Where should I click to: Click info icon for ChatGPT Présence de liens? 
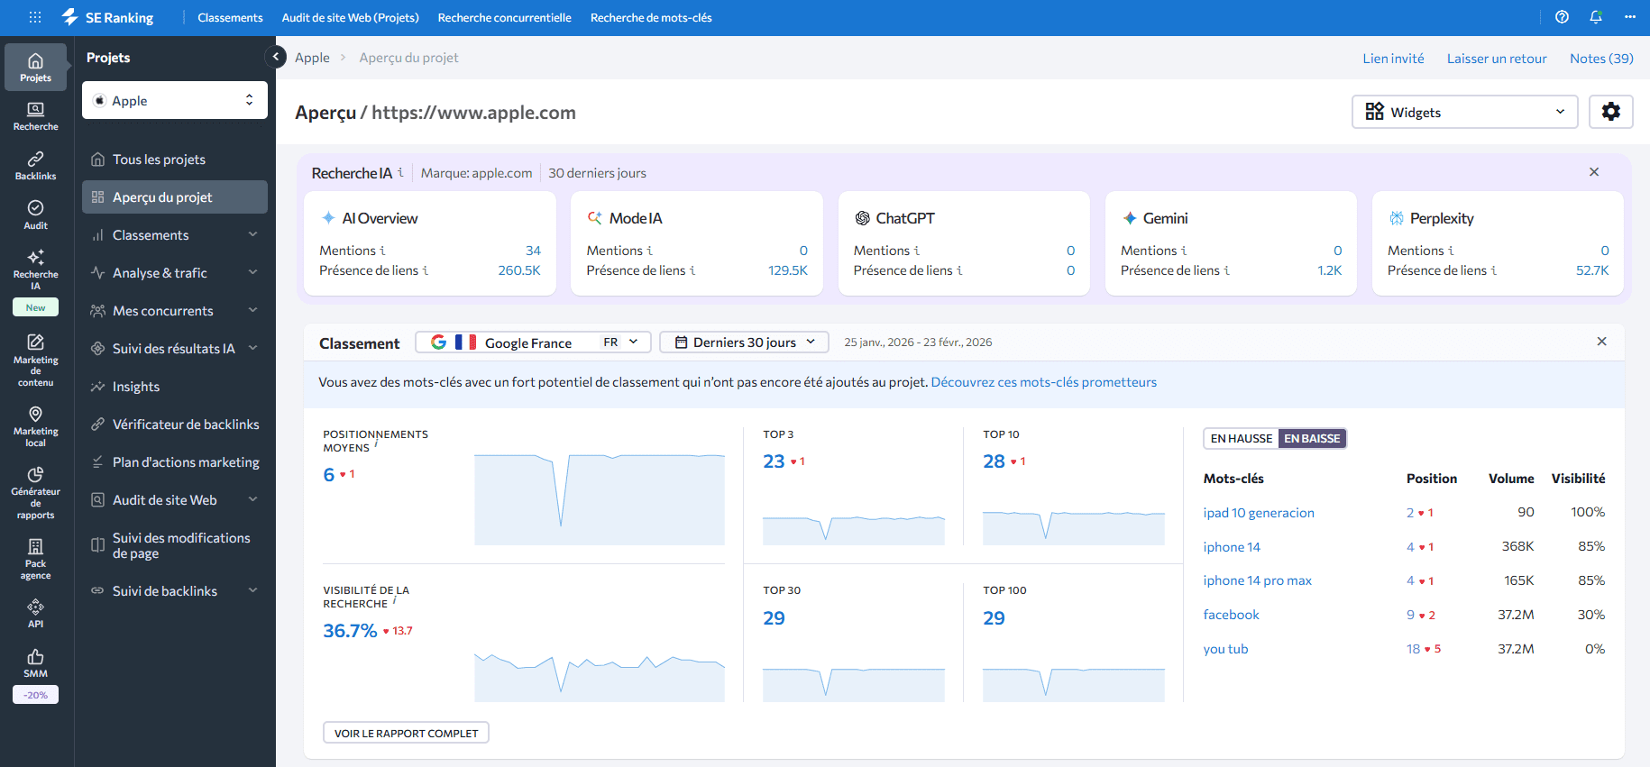coord(959,270)
